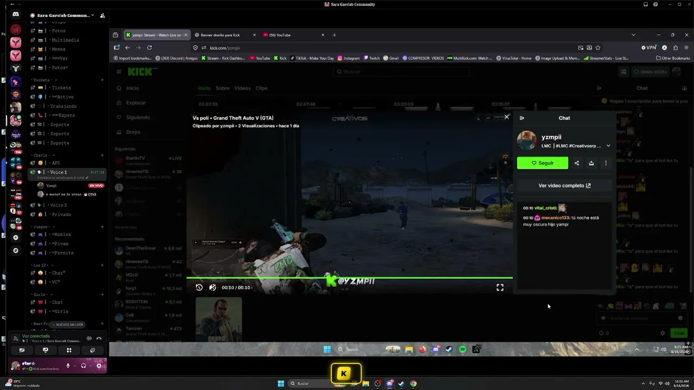Add a server with plus icon
Image resolution: width=694 pixels, height=390 pixels.
click(x=16, y=237)
